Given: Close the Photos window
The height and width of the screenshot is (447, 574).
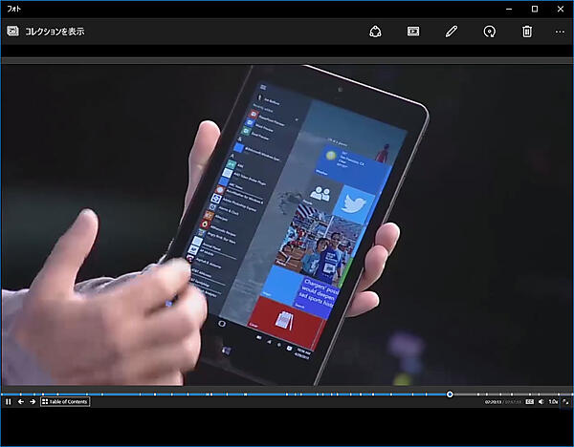Looking at the screenshot, I should (561, 10).
